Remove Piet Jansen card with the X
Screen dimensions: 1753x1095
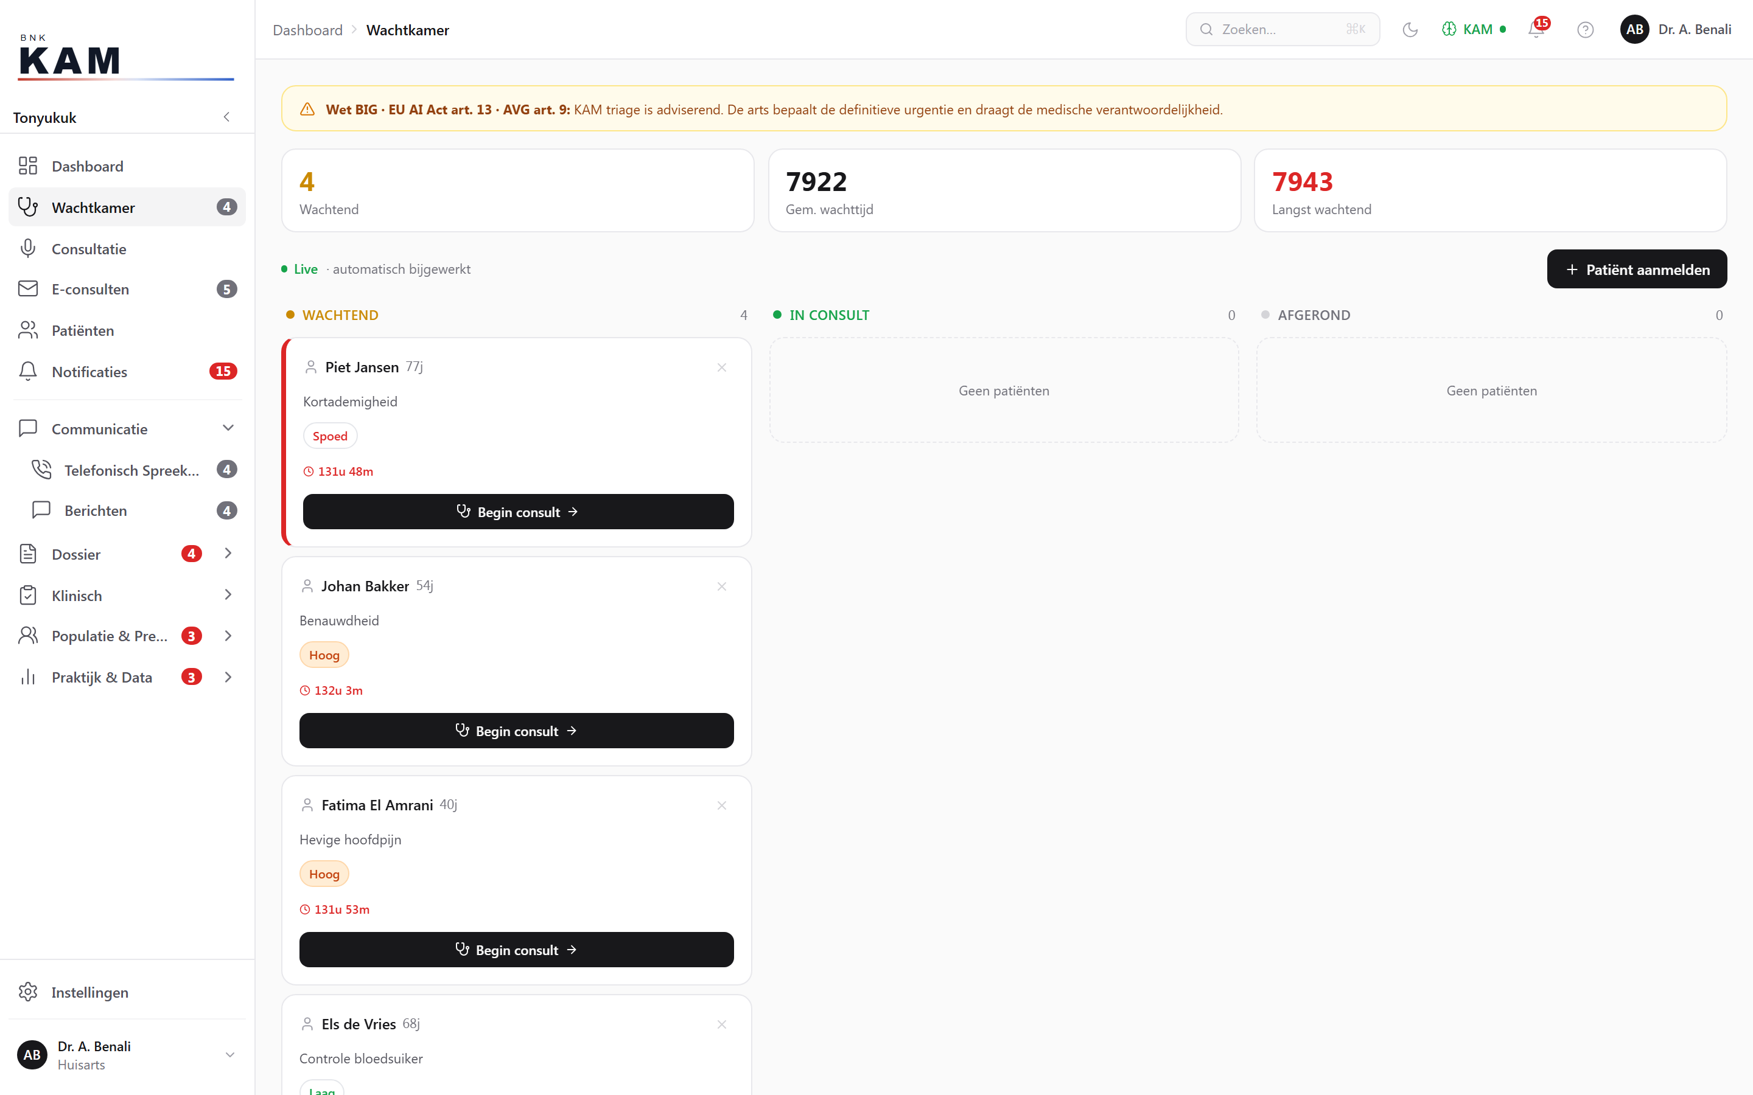tap(721, 368)
